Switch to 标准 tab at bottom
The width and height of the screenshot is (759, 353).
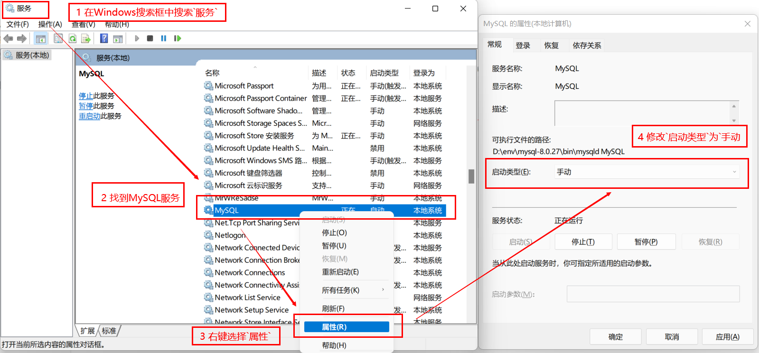tap(109, 331)
